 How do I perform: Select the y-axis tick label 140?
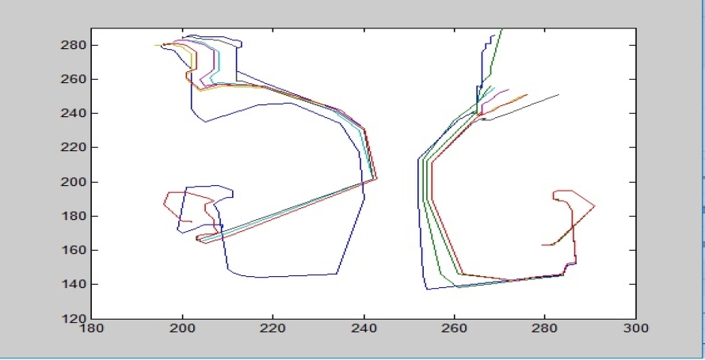[x=74, y=285]
